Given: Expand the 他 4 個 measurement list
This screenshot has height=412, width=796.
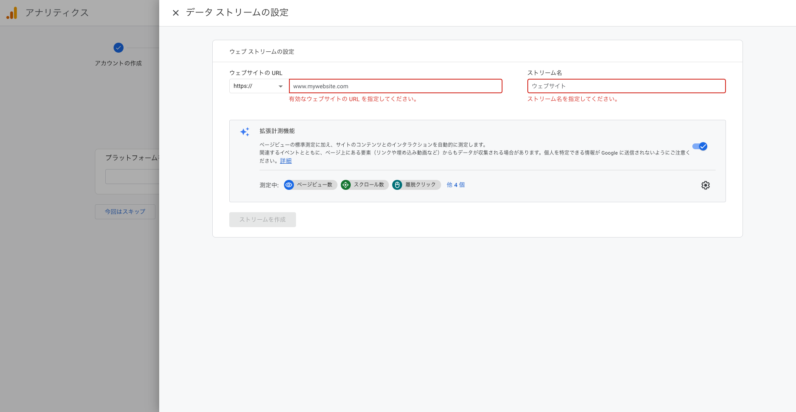Looking at the screenshot, I should pyautogui.click(x=455, y=185).
